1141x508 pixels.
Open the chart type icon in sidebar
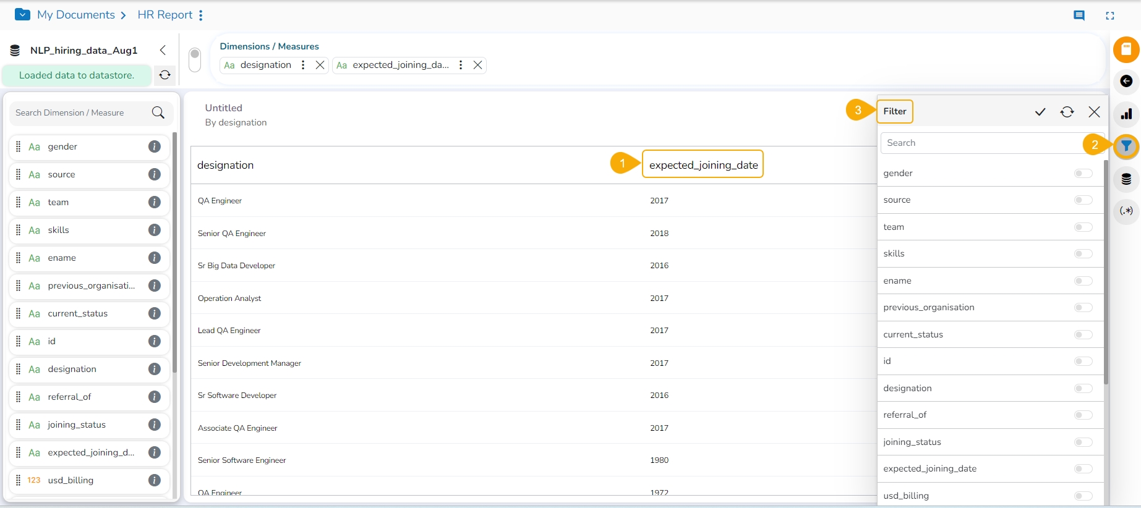(x=1126, y=114)
